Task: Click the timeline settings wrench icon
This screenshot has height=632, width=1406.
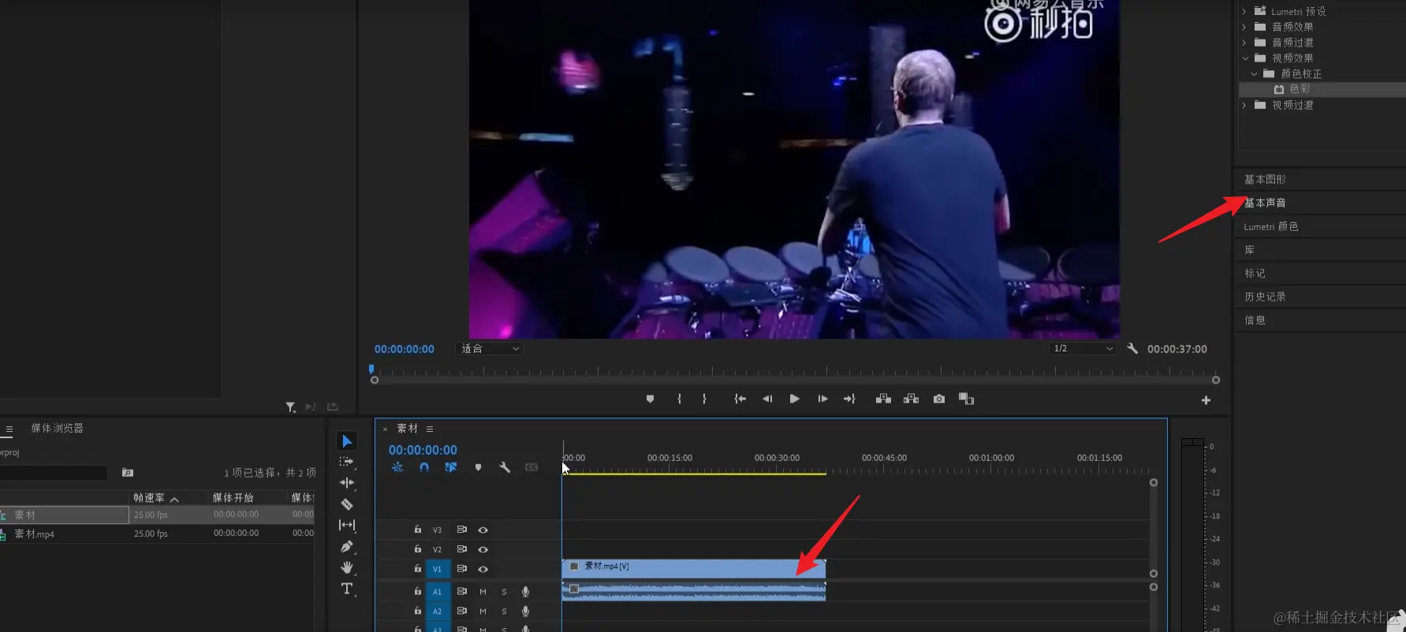Action: coord(505,467)
